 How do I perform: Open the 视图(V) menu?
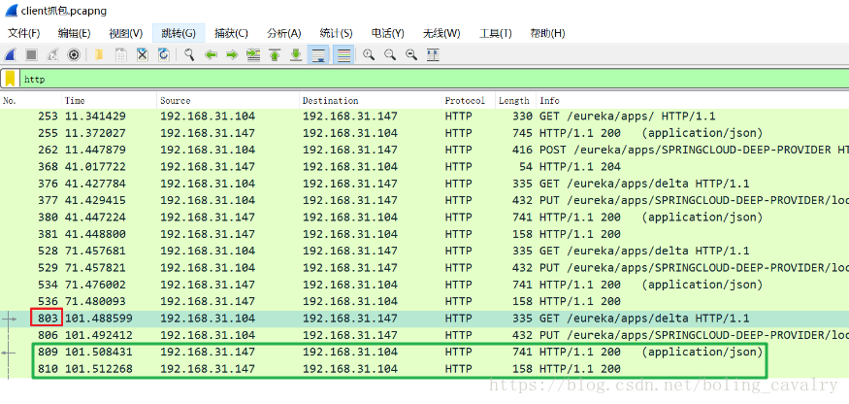(125, 33)
